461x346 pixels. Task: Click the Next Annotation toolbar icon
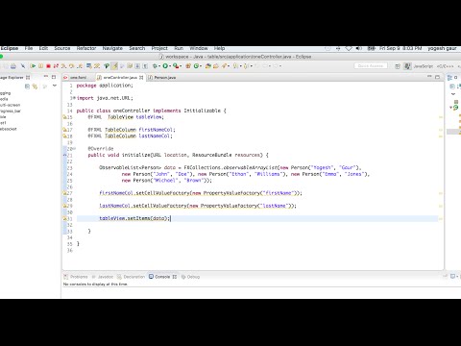(236, 66)
